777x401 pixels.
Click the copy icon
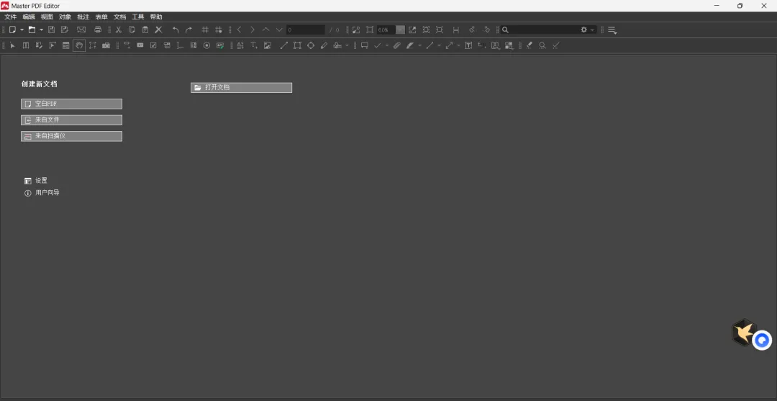pos(132,30)
